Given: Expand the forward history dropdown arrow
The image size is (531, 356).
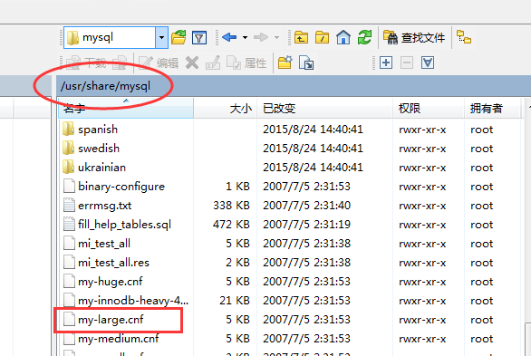Looking at the screenshot, I should 276,37.
